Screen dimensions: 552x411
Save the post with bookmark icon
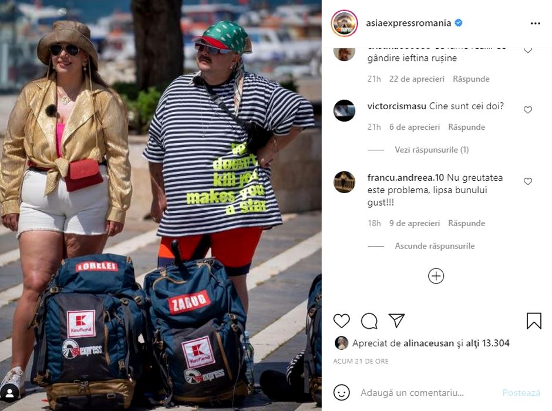(534, 321)
